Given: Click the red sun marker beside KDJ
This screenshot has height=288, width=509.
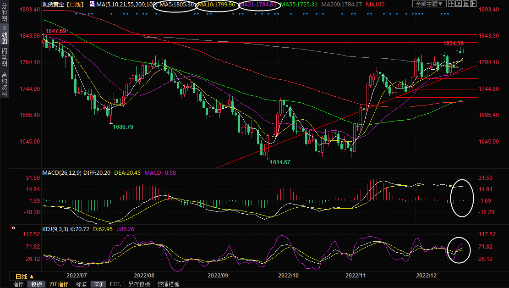Looking at the screenshot, I should (13, 228).
